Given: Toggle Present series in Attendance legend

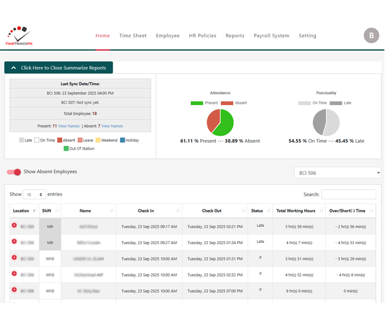Looking at the screenshot, I should [x=204, y=103].
